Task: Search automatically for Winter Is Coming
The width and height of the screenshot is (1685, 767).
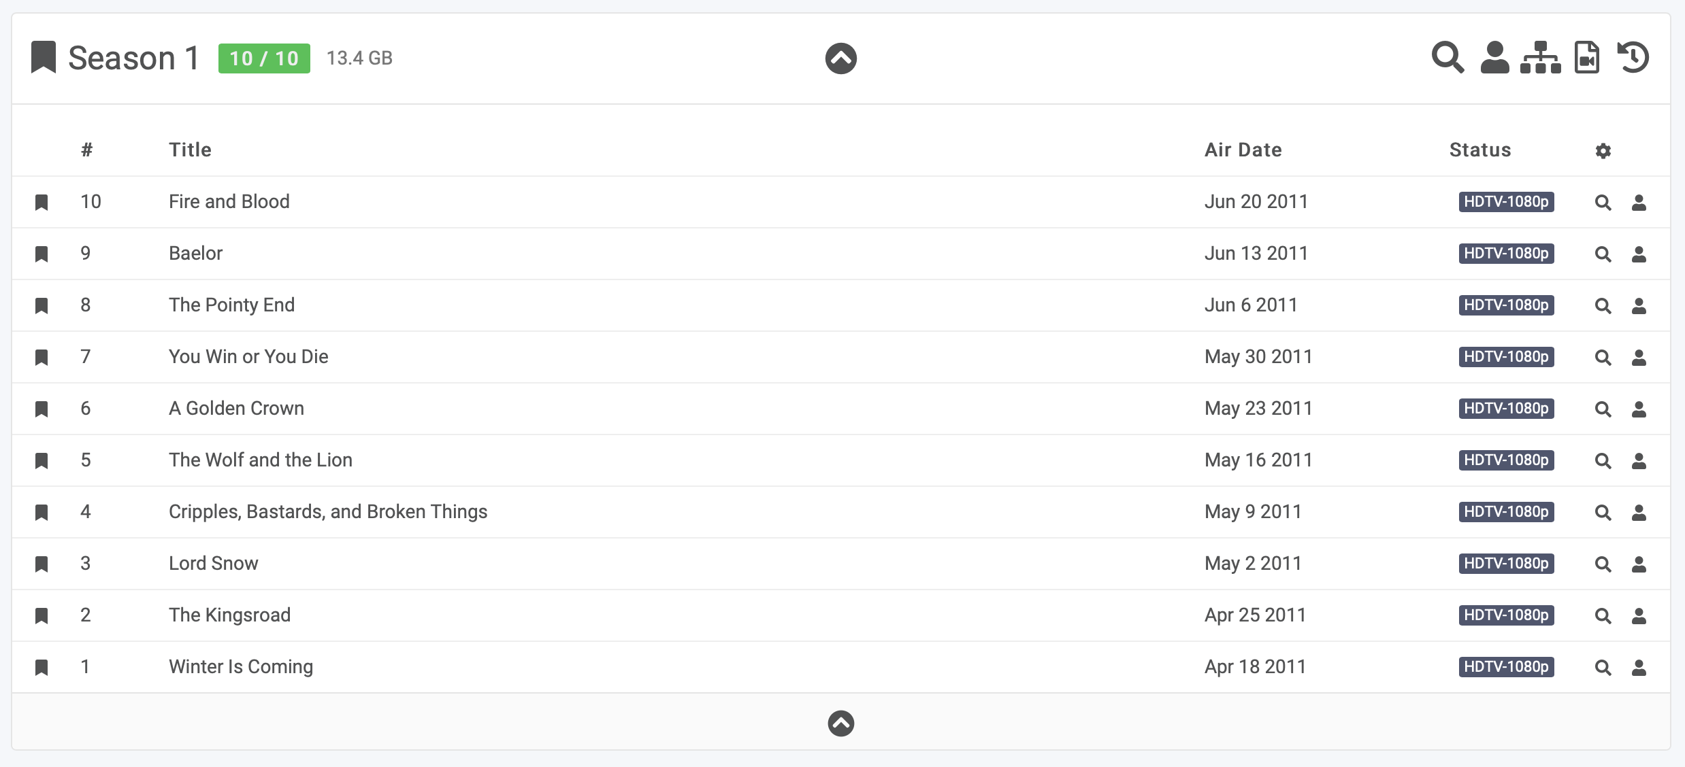Action: [1603, 668]
